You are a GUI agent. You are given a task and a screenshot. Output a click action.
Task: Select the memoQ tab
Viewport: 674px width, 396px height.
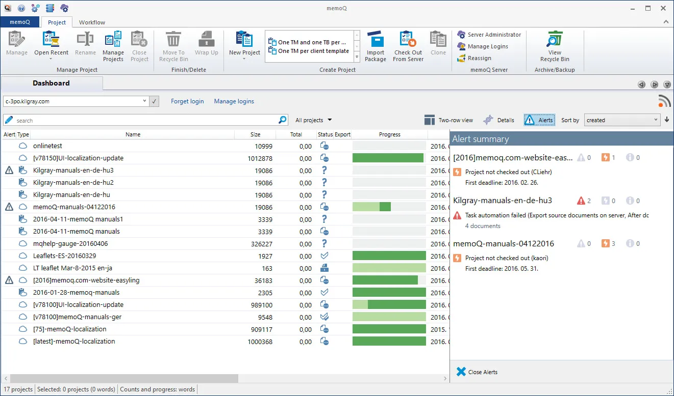20,22
